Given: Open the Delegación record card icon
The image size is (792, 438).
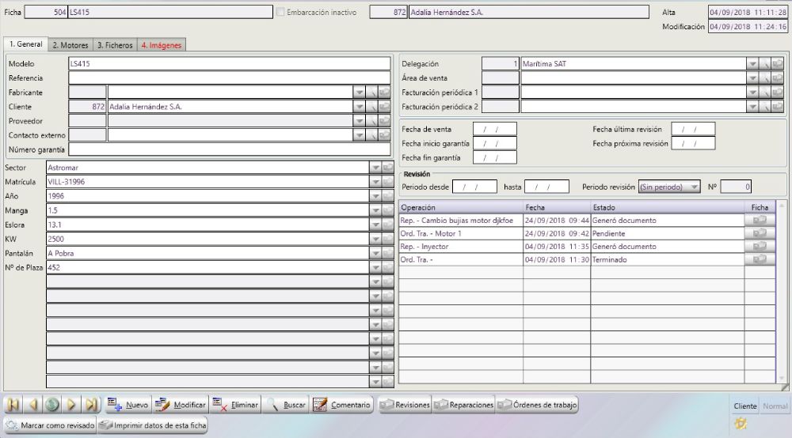Looking at the screenshot, I should [x=779, y=64].
